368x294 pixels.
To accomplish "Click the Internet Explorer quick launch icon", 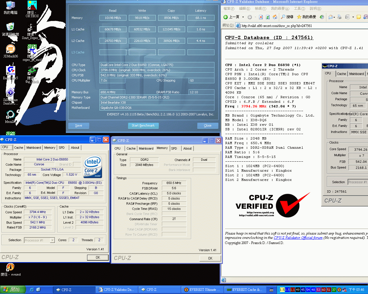I will click(32, 290).
